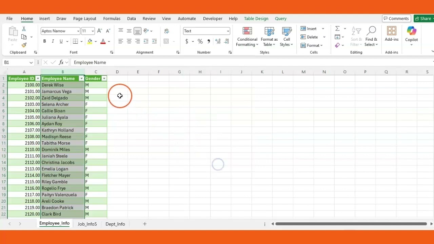Add a new sheet with plus button

pos(145,224)
